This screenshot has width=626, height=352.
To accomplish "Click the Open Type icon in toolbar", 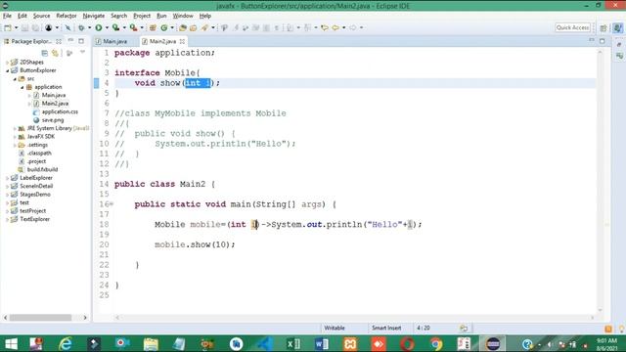I will pos(183,27).
